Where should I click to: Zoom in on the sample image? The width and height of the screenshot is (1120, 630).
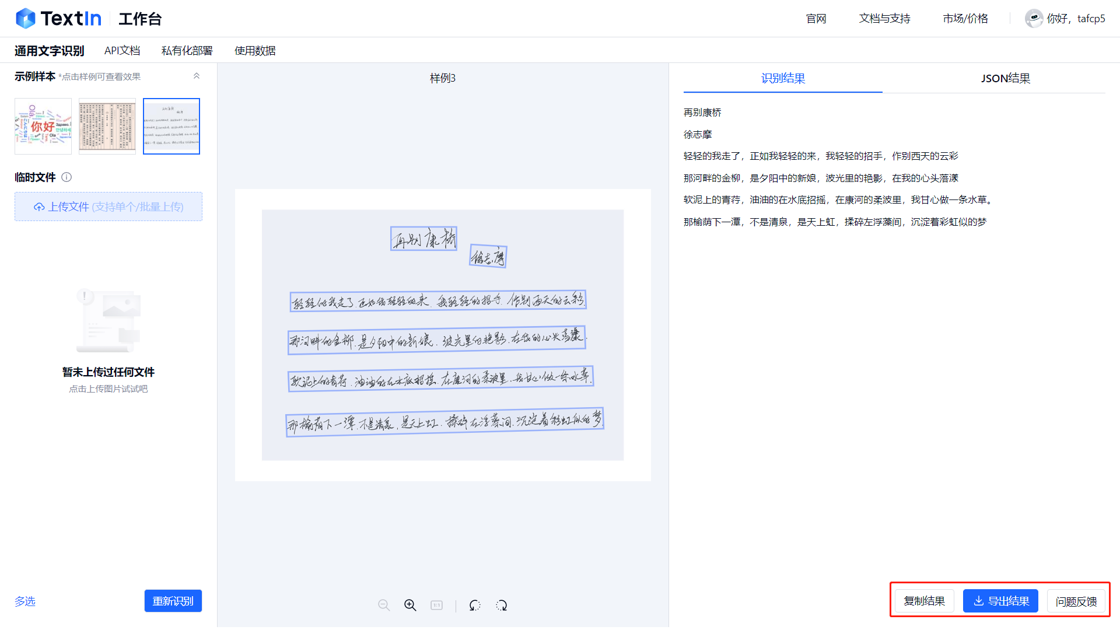tap(410, 605)
